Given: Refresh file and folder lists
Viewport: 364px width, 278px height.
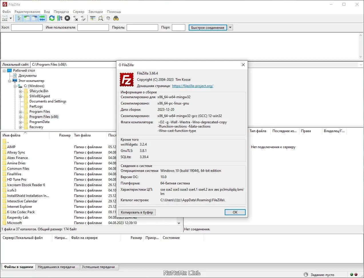Looking at the screenshot, I should pos(52,18).
